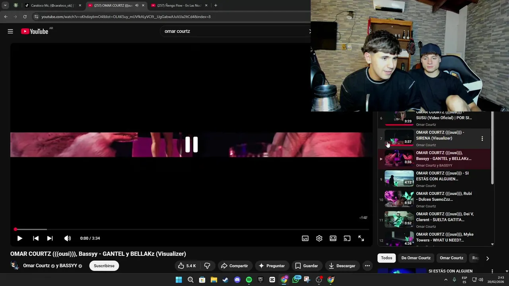Image resolution: width=509 pixels, height=286 pixels.
Task: Cast video with Play on TV icon
Action: pyautogui.click(x=347, y=238)
